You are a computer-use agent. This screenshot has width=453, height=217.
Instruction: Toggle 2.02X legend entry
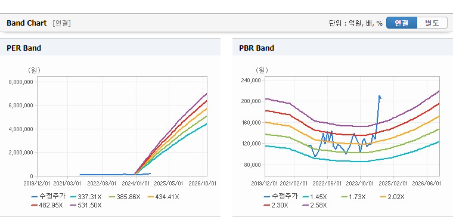point(392,197)
